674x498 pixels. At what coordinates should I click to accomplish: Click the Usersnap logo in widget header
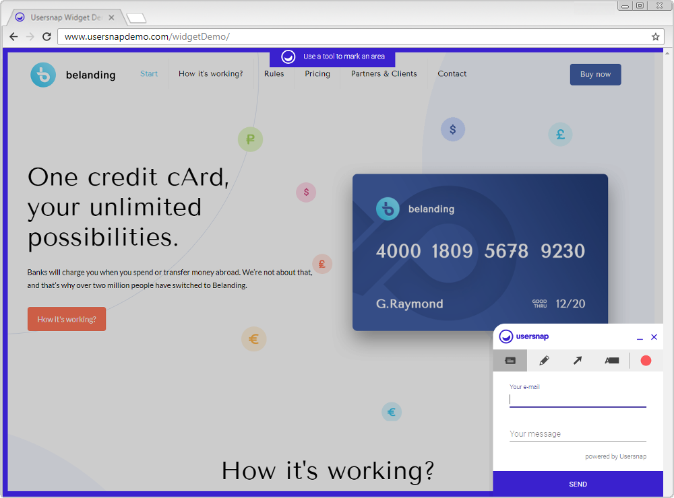point(524,336)
